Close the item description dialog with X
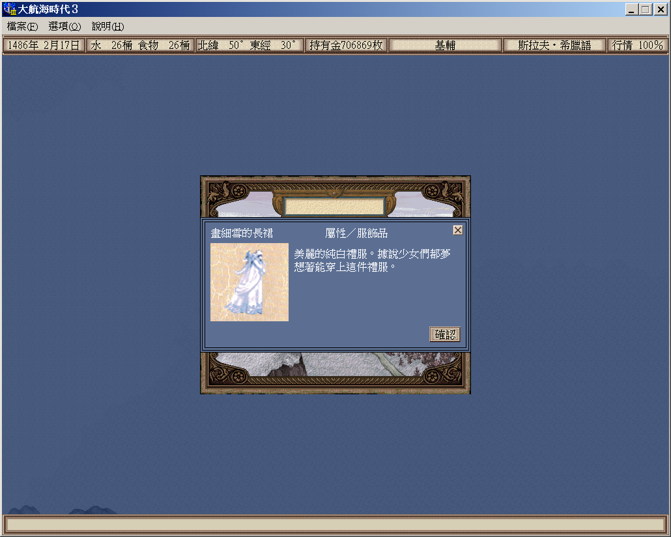The height and width of the screenshot is (537, 671). coord(458,230)
